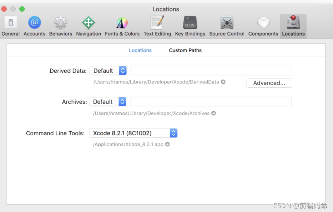Reveal Xcode_8.2.1.app via arrow icon
Viewport: 333px width, 212px height.
point(167,144)
